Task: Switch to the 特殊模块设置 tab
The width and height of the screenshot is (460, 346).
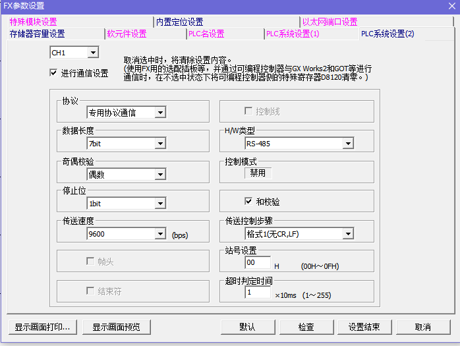Action: (x=33, y=22)
